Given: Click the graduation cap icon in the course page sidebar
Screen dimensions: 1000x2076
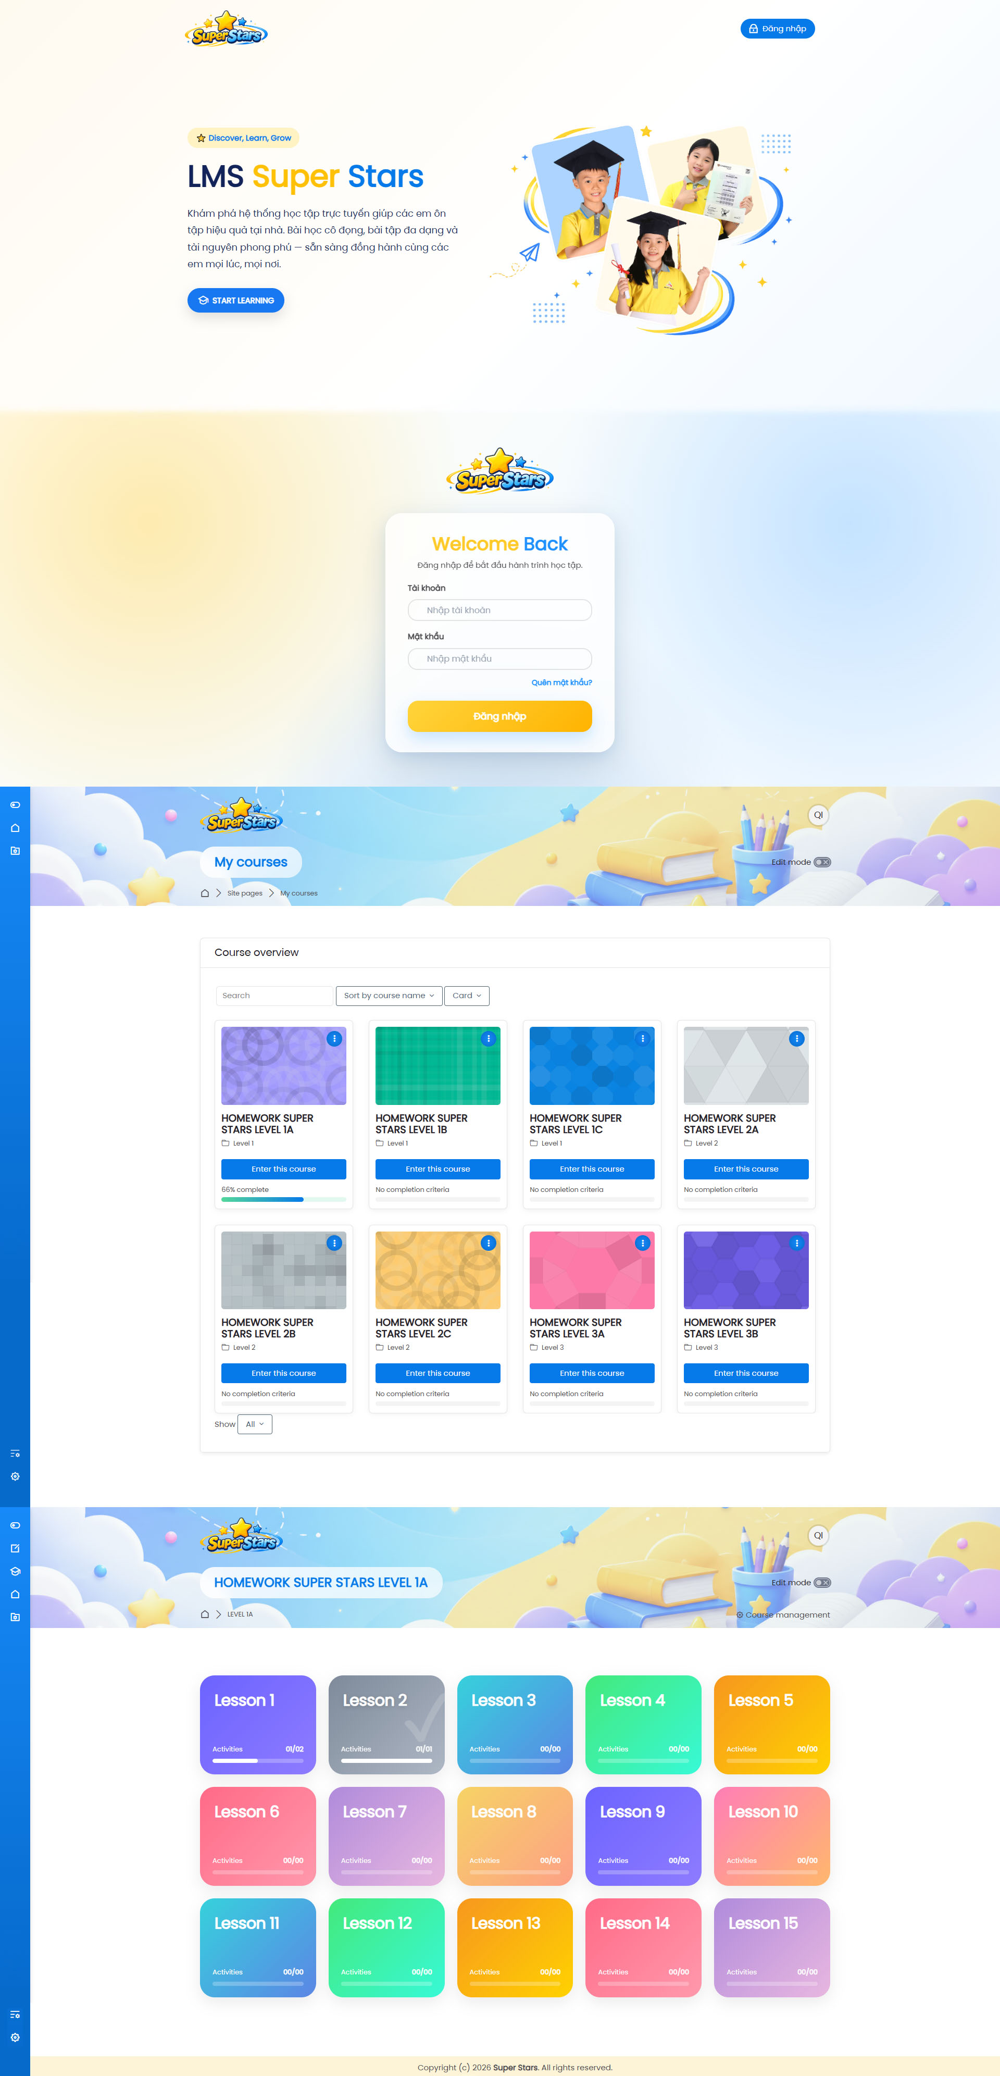Looking at the screenshot, I should pyautogui.click(x=15, y=1571).
